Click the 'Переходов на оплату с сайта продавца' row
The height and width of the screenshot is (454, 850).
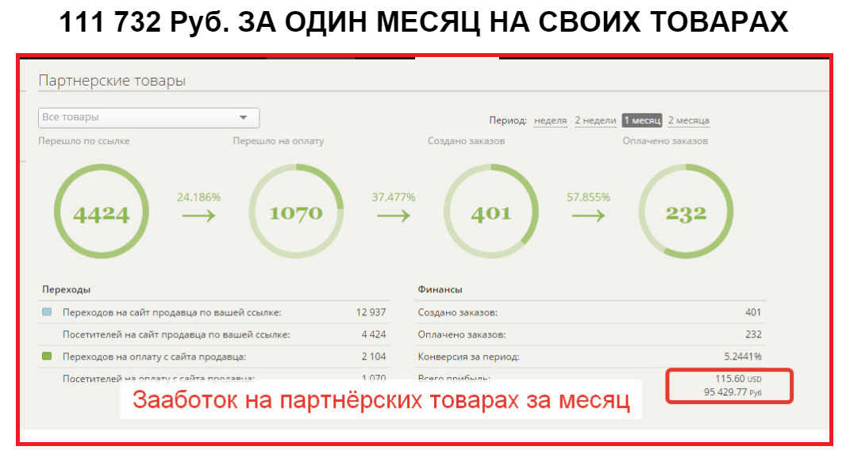pos(213,357)
